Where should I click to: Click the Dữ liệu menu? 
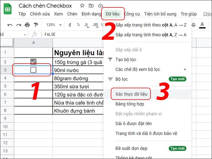click(x=112, y=14)
